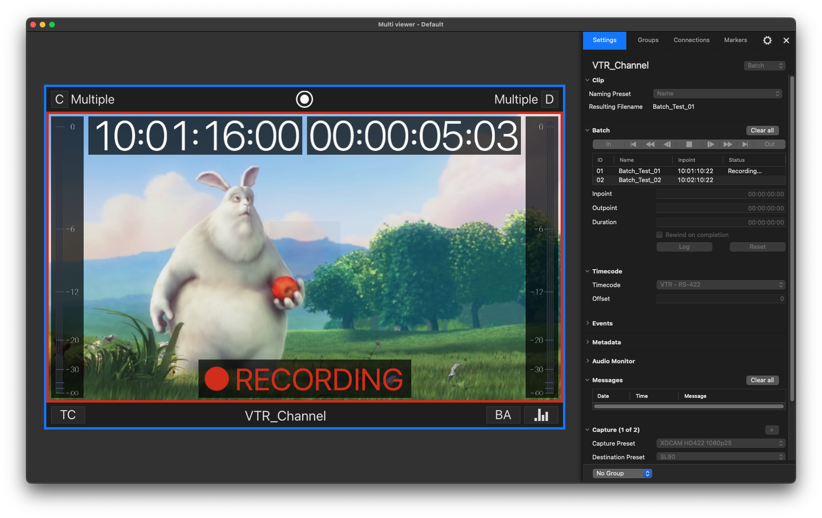822x518 pixels.
Task: Click the record indicator icon above the viewer
Action: [304, 99]
